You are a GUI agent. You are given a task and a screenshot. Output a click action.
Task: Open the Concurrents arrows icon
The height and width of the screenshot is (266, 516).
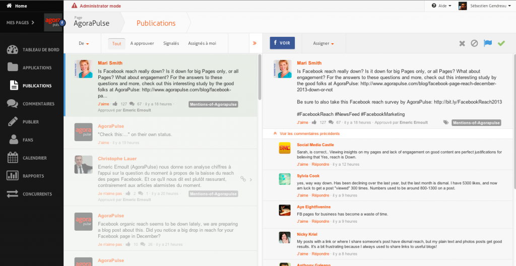[13, 194]
